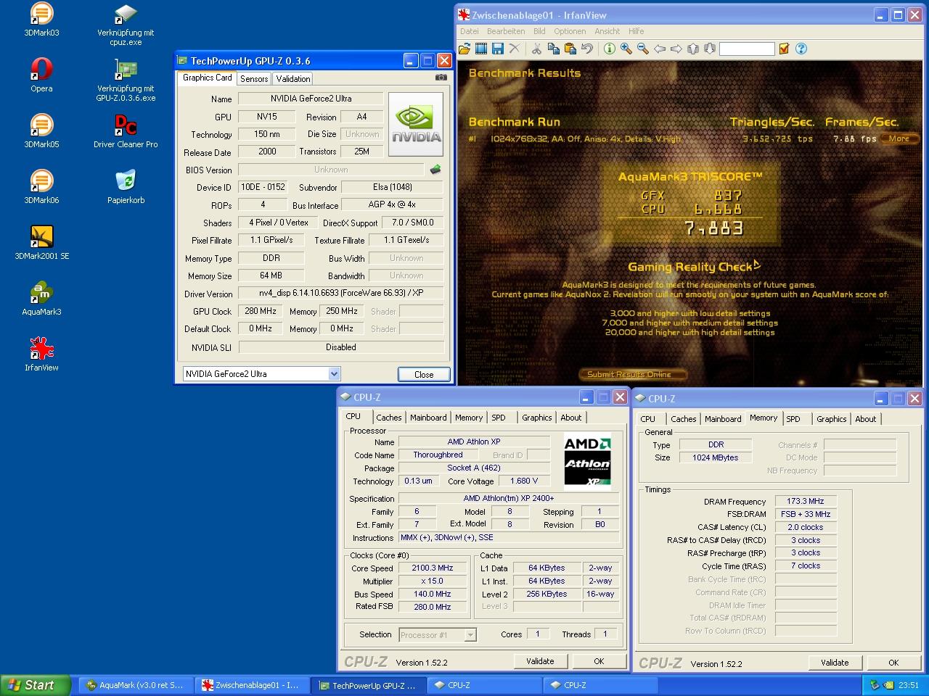Click OK in the left CPU-Z window
Screen dimensions: 929x696
599,661
